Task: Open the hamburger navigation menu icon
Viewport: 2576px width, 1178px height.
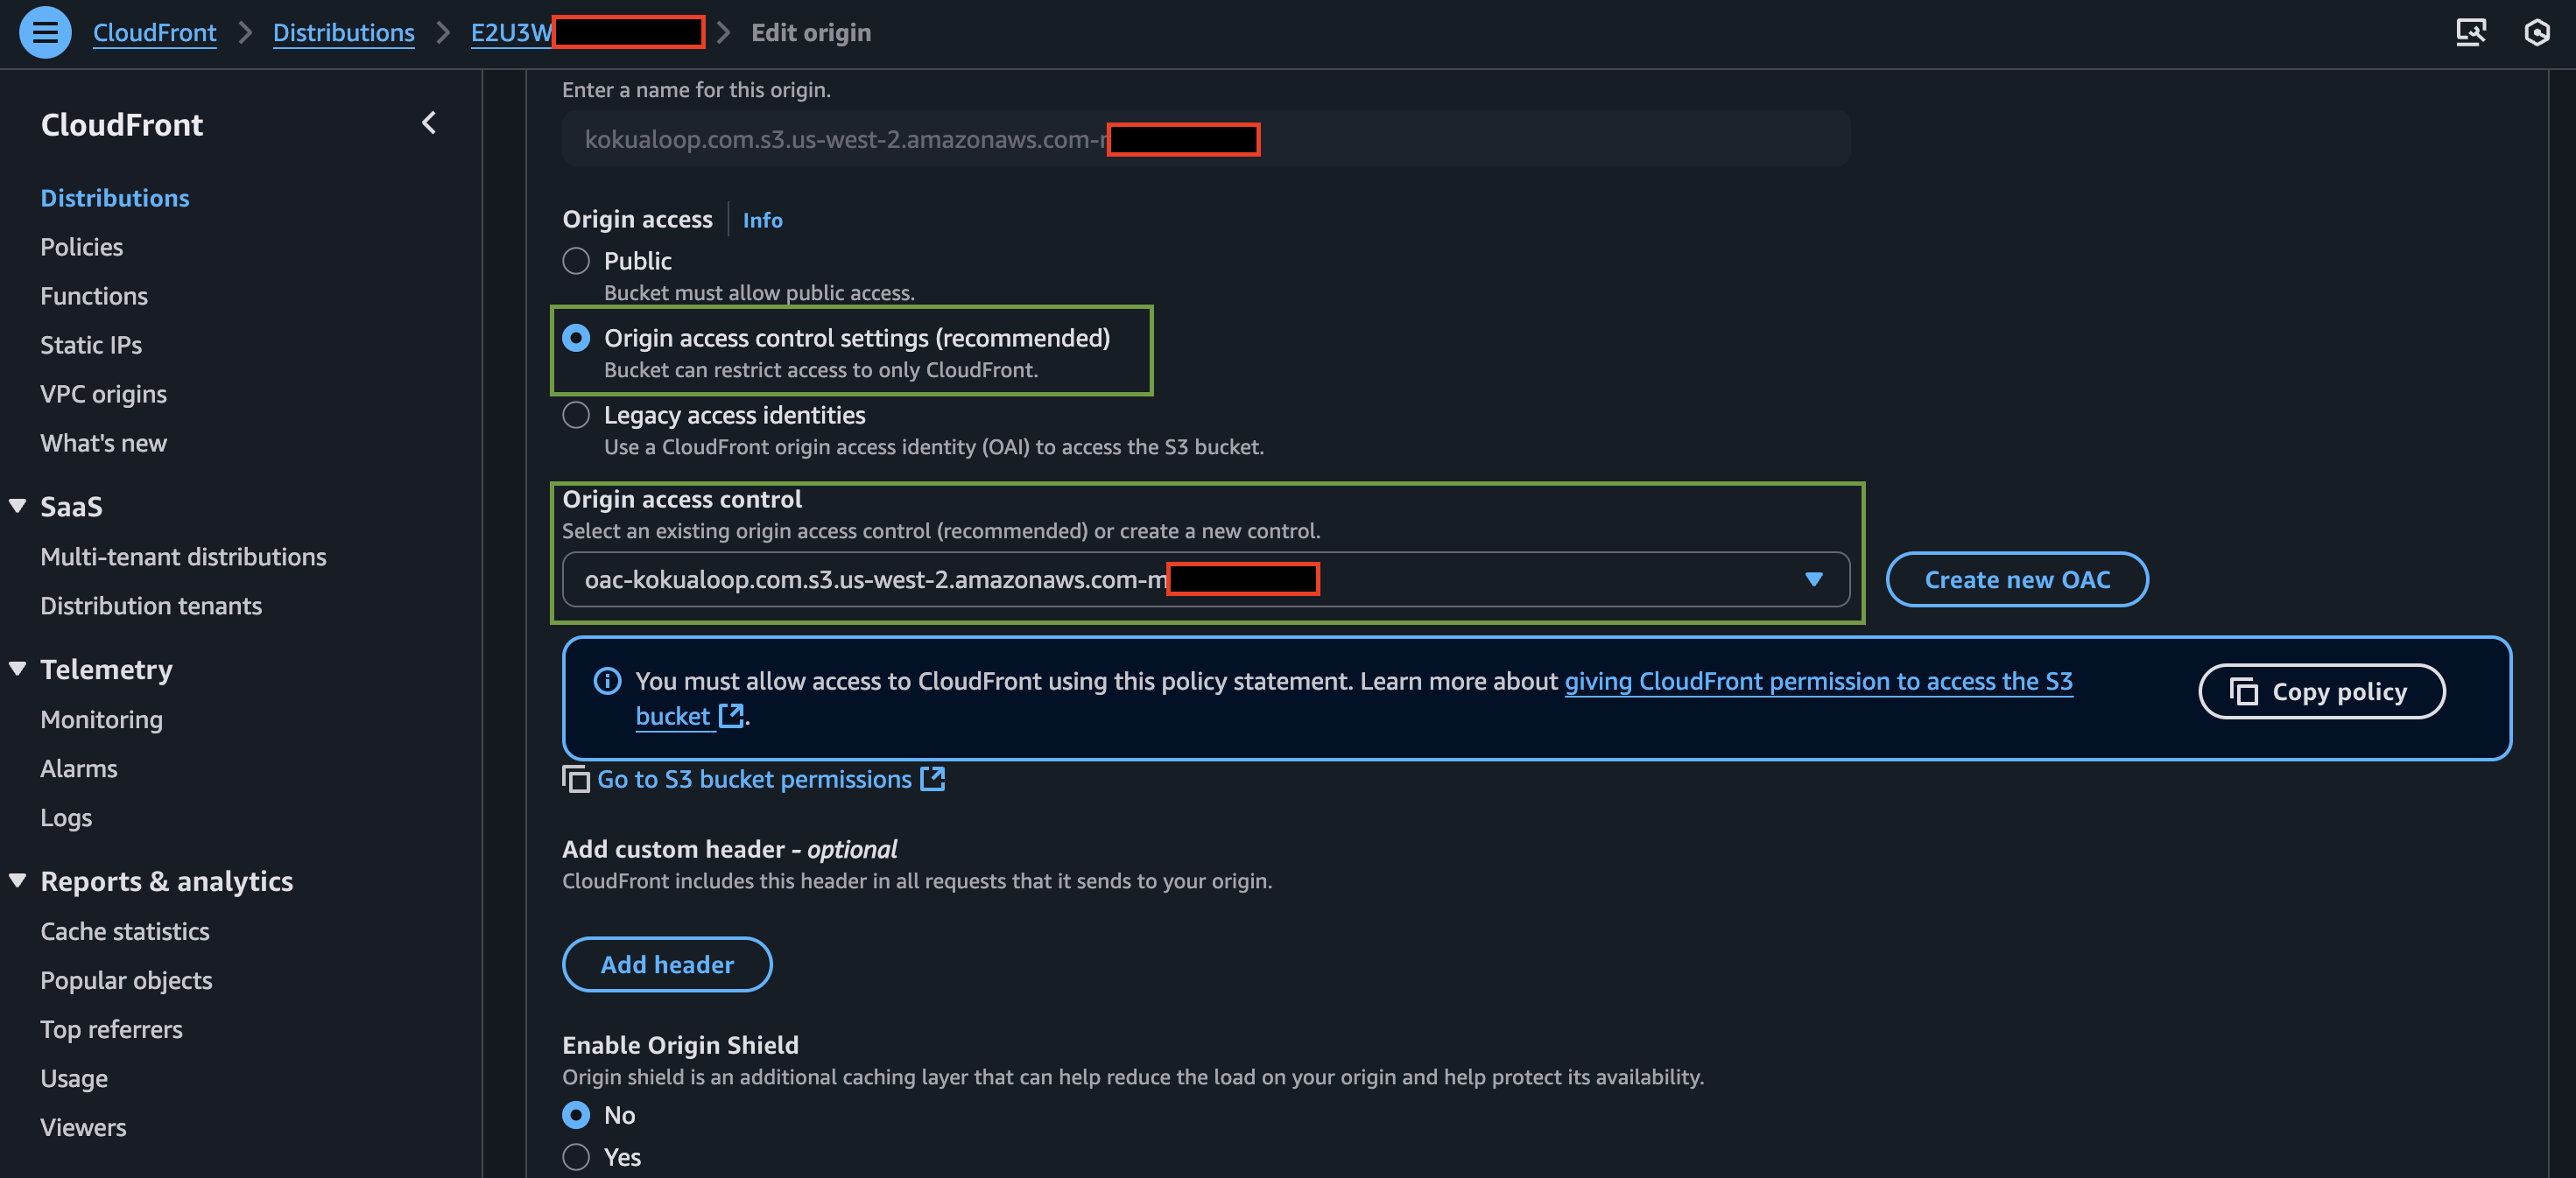Action: 45,32
